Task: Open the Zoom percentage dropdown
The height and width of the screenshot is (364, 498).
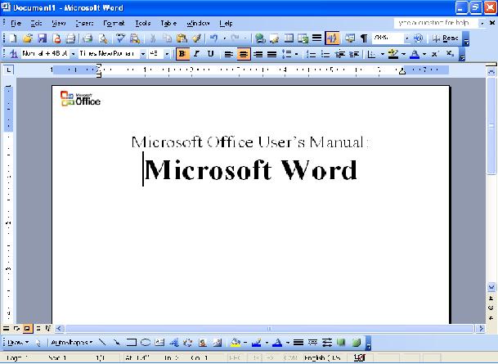Action: tap(407, 38)
